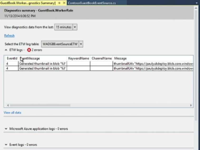Switch to the ContosoGuestBookEventSource.cs tab
The image size is (200, 150).
91,3
